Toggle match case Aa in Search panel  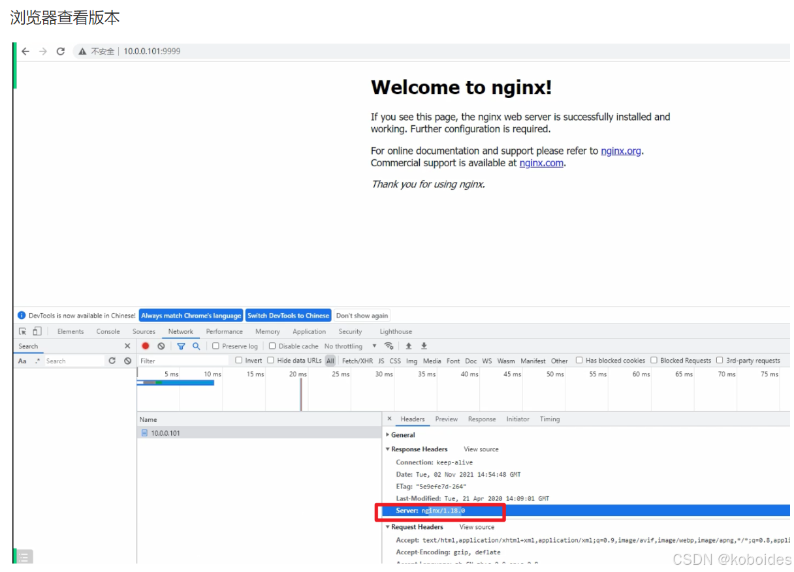(22, 361)
